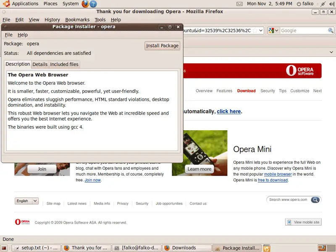
Task: Click the Learn more button
Action: [x=199, y=169]
